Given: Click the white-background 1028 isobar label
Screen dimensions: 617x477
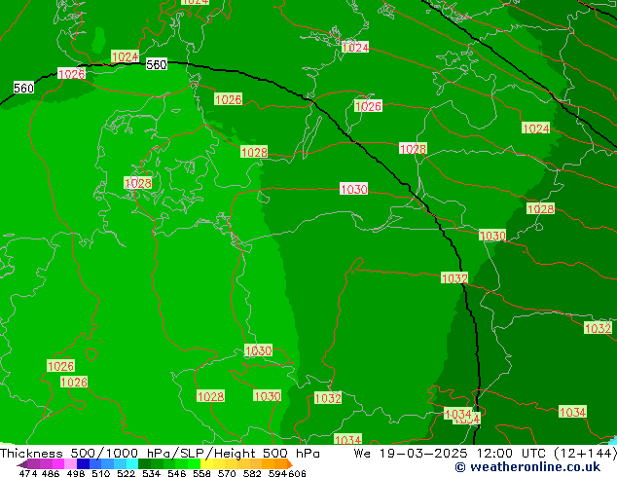Looking at the screenshot, I should pyautogui.click(x=413, y=148).
